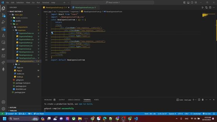Click the JavaScript language mode button

(x=196, y=114)
